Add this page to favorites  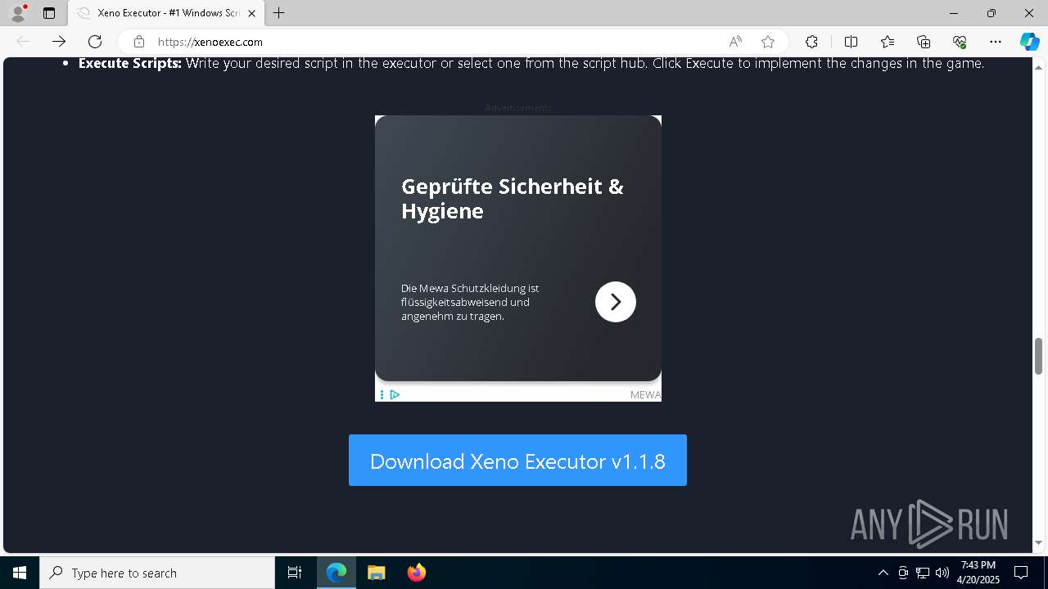coord(768,42)
